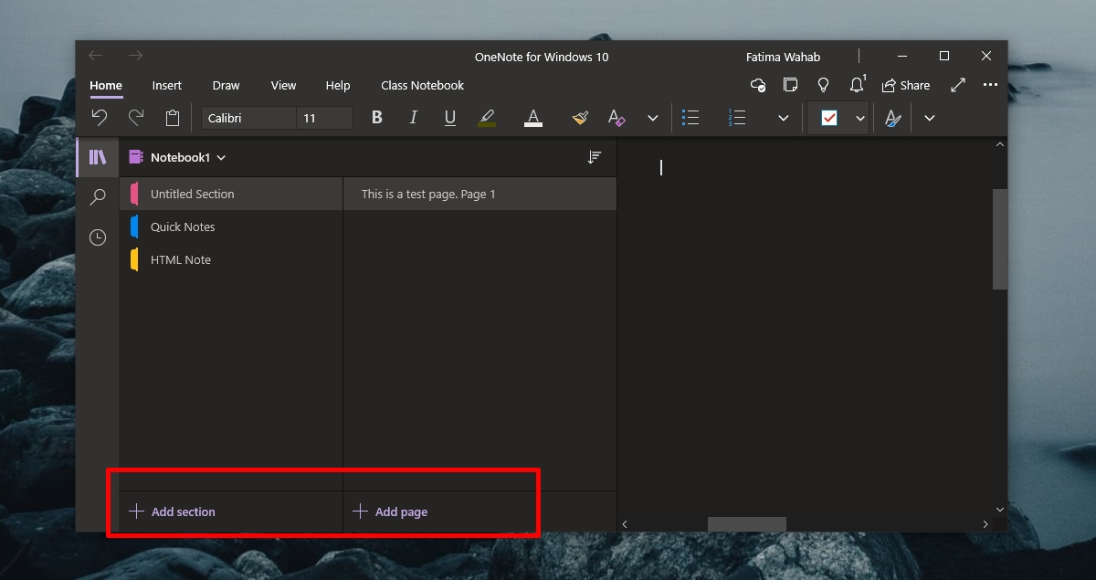Image resolution: width=1096 pixels, height=580 pixels.
Task: Toggle the notebooks navigation pane icon
Action: [98, 157]
